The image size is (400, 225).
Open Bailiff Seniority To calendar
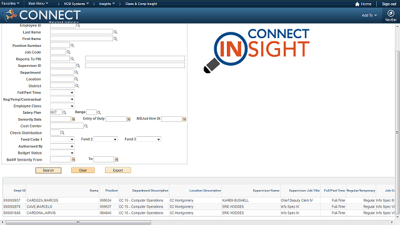117,159
